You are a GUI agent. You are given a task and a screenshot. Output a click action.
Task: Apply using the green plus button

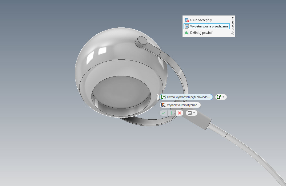[172, 113]
